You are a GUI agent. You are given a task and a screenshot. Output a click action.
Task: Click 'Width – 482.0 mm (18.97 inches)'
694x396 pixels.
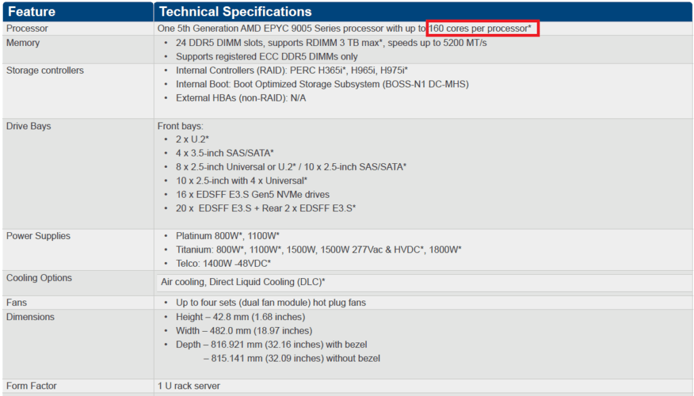pyautogui.click(x=244, y=330)
